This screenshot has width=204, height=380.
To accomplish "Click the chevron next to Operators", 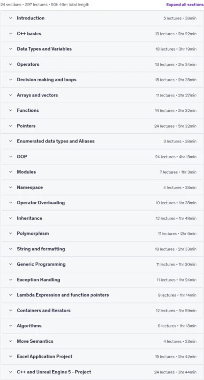I will (x=10, y=64).
